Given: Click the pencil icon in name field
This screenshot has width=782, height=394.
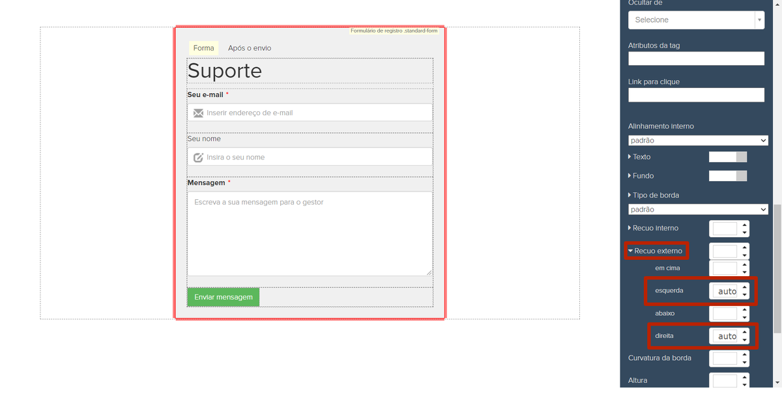Looking at the screenshot, I should click(x=198, y=158).
